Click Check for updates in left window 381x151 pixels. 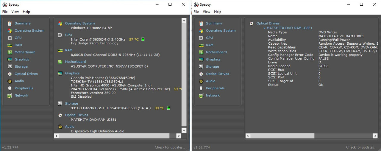(170, 147)
